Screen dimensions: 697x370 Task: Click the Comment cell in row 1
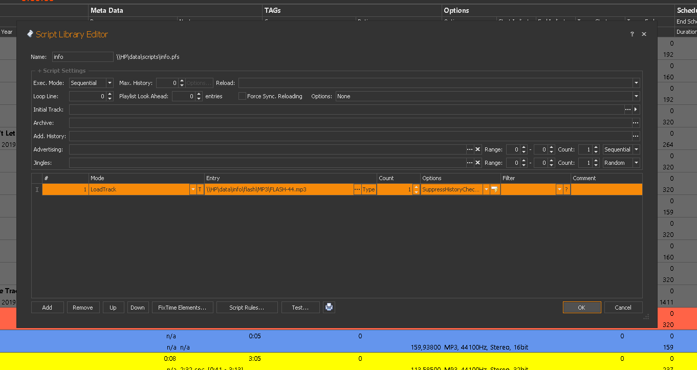click(606, 189)
